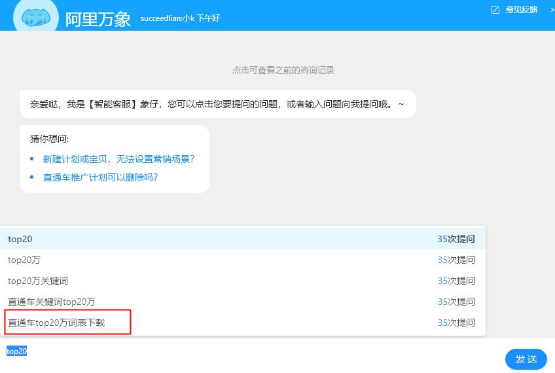This screenshot has height=373, width=555.
Task: Click 35次提问 count in the highlighted top20 row
Action: 456,239
